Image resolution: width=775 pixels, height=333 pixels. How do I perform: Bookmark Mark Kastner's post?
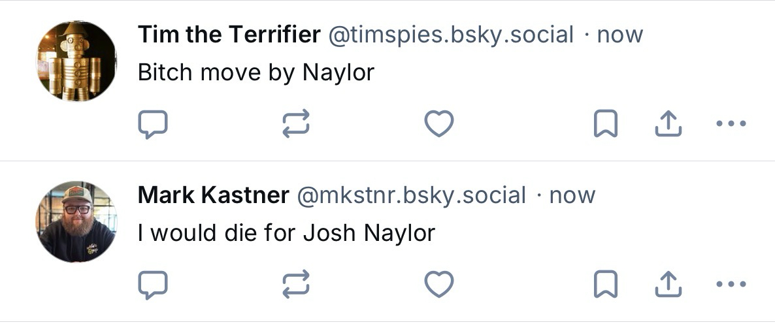[x=605, y=284]
